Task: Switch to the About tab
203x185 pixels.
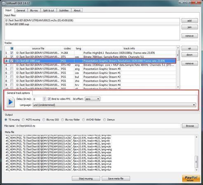Action: [x=77, y=10]
